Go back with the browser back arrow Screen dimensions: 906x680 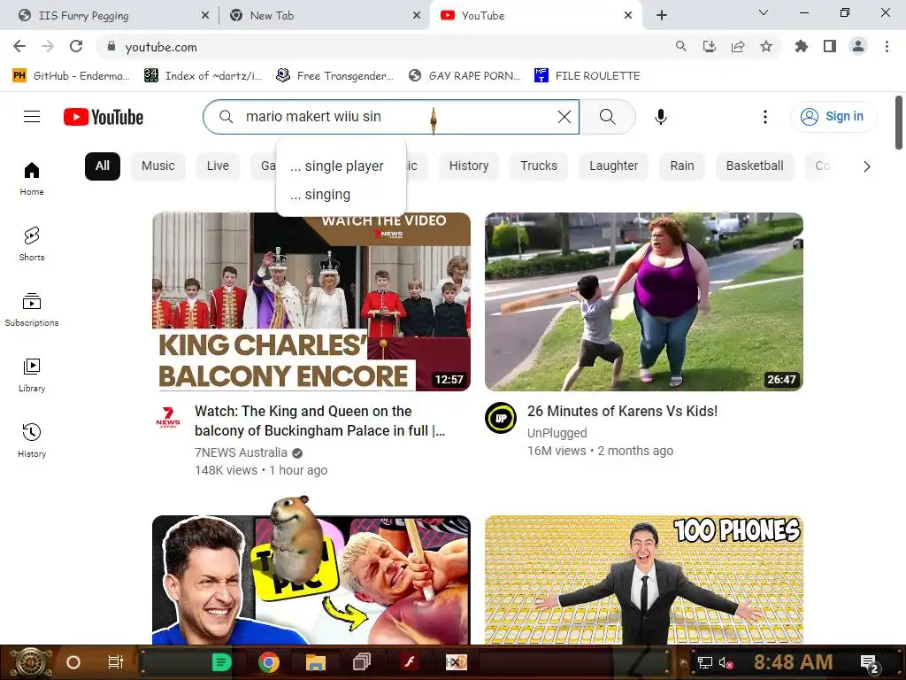coord(19,46)
